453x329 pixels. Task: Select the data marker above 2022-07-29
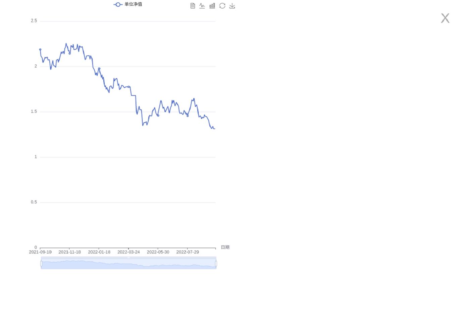click(x=188, y=116)
